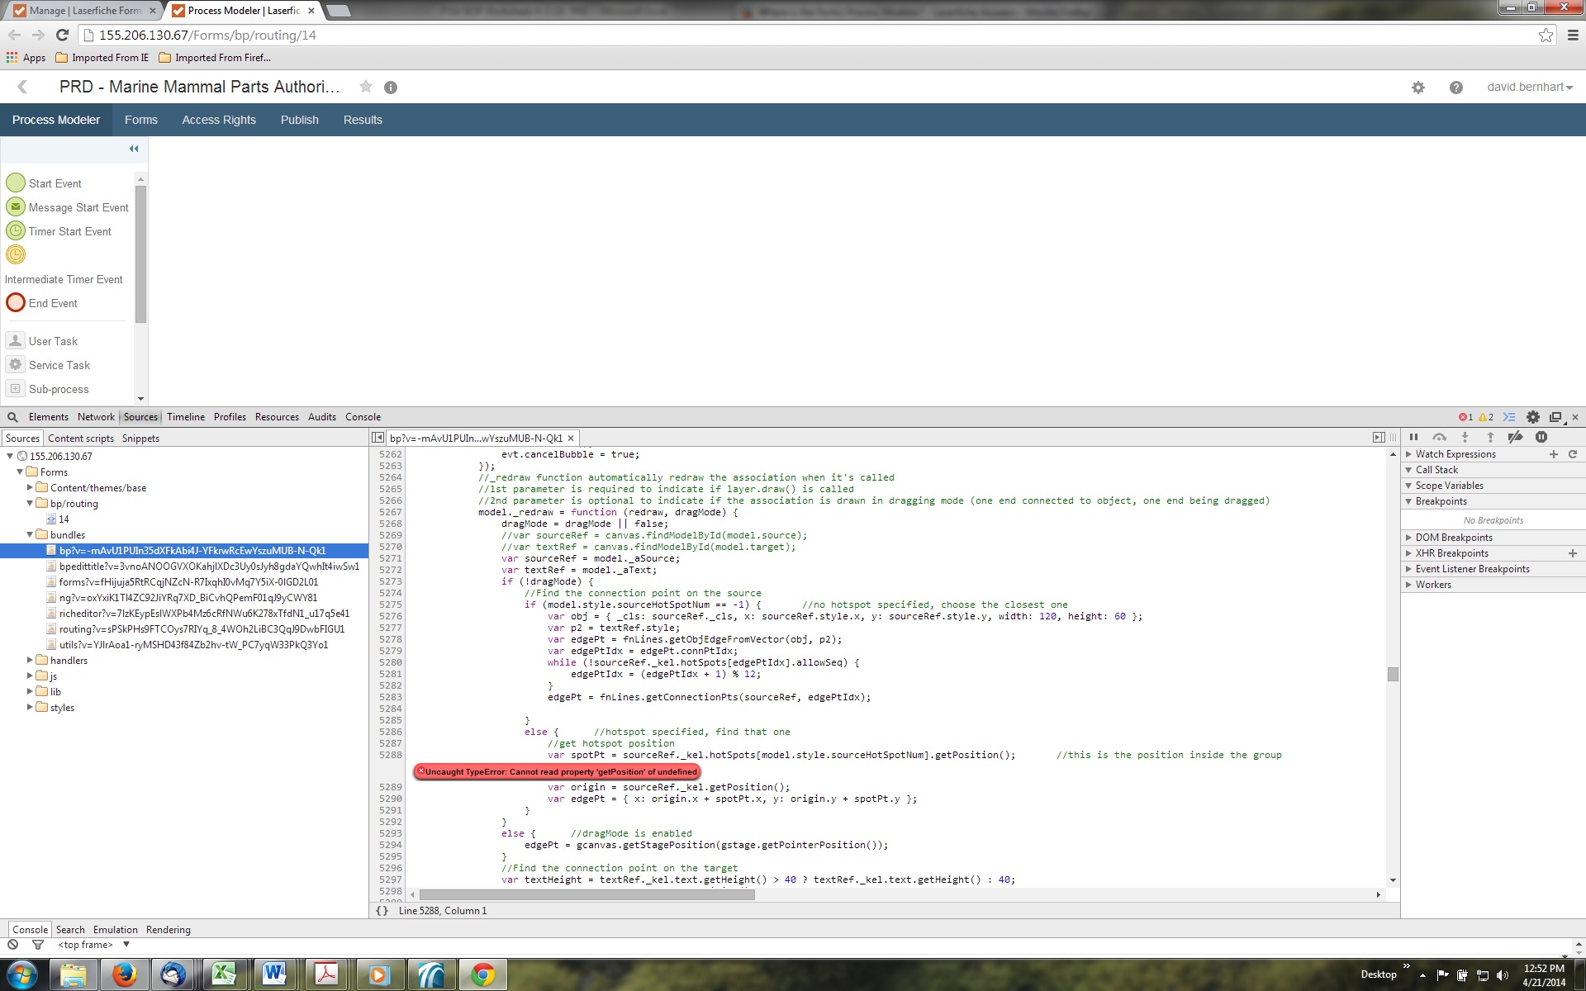Image resolution: width=1586 pixels, height=991 pixels.
Task: Click the code horizontal scrollbar
Action: (586, 894)
